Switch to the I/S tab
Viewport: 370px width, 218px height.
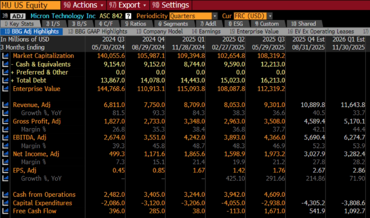pos(53,24)
